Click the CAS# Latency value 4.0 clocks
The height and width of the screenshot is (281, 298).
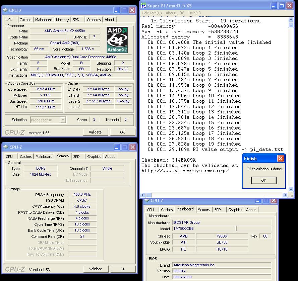click(x=82, y=206)
